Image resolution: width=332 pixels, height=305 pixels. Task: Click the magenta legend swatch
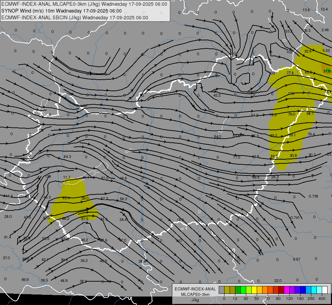pyautogui.click(x=287, y=290)
